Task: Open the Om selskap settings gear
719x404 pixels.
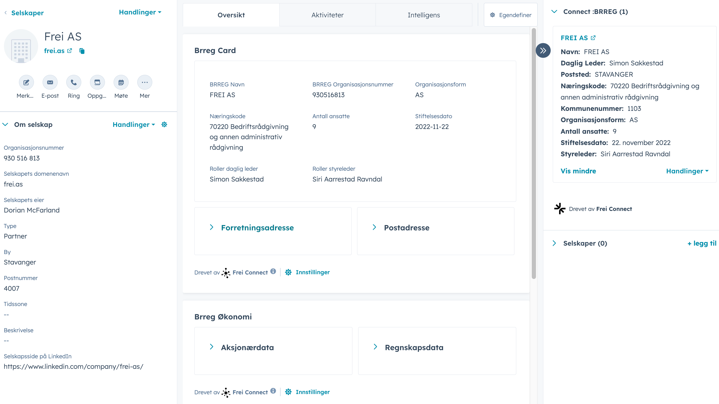Action: click(x=164, y=125)
